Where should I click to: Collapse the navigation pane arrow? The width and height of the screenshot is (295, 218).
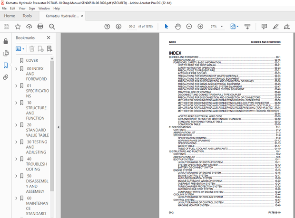tap(59, 127)
